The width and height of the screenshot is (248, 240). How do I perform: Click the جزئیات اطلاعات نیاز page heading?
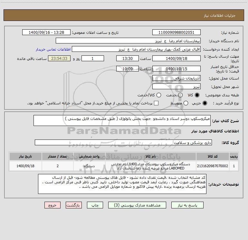tap(220, 15)
